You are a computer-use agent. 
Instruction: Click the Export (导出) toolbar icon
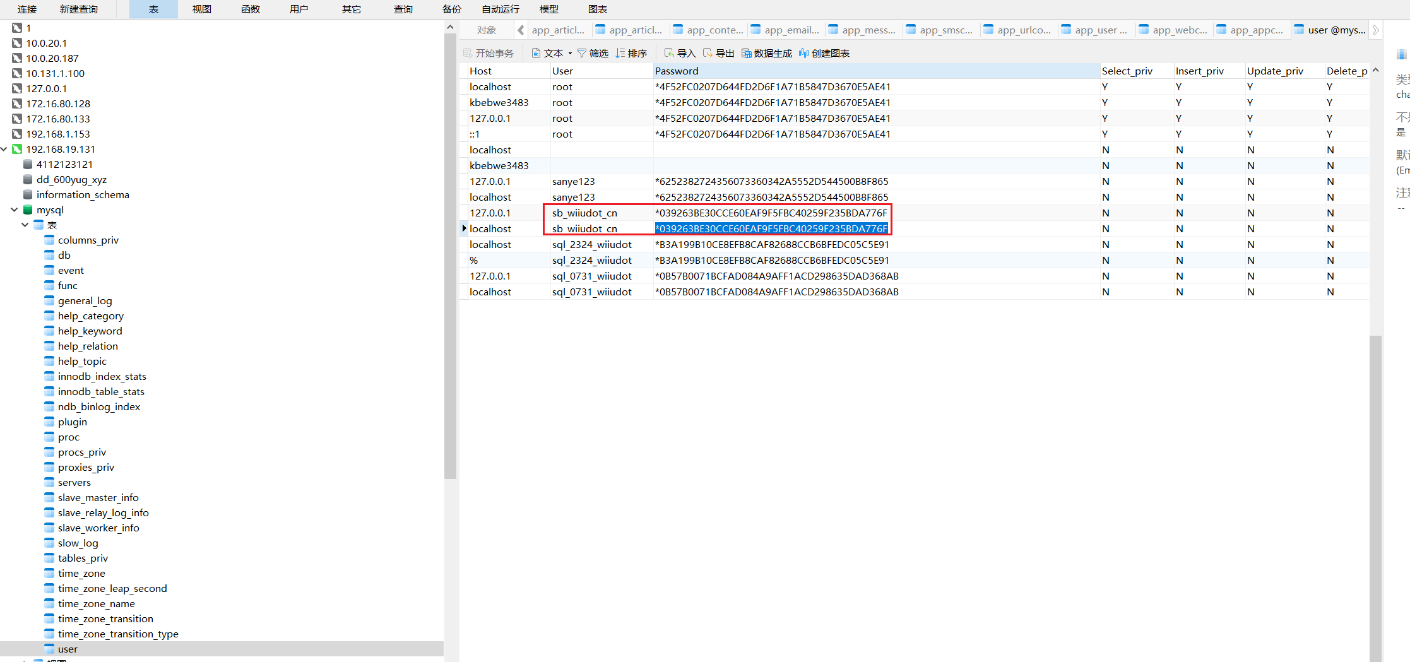point(708,53)
